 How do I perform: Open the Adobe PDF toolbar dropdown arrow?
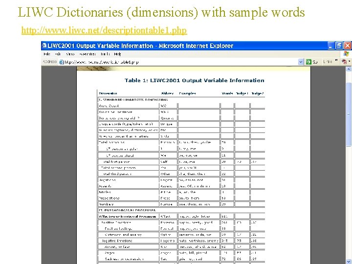pyautogui.click(x=349, y=62)
